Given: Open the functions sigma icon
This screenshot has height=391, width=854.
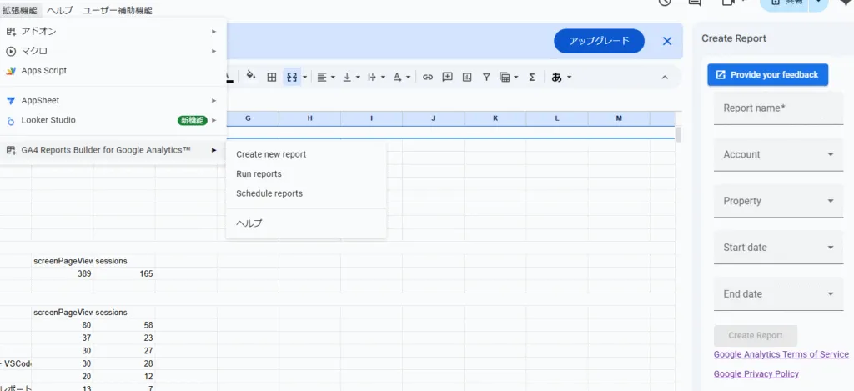Looking at the screenshot, I should (531, 78).
